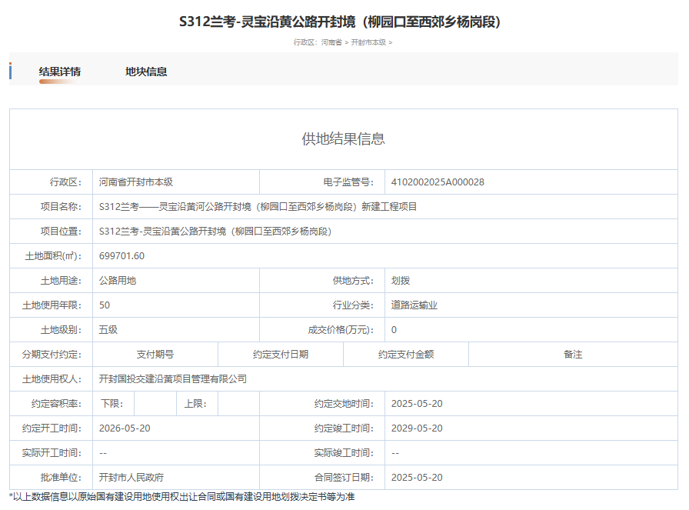Click the 道路运输业 industry value
Viewport: 689px width, 510px height.
point(414,305)
